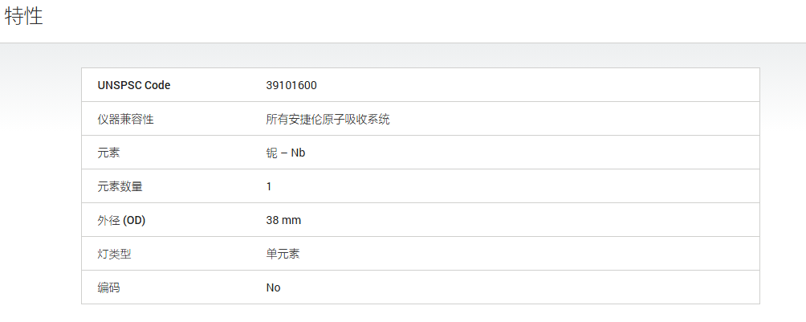Screen dimensions: 806x322
Task: Select the UNSPSC Code label
Action: coord(133,85)
